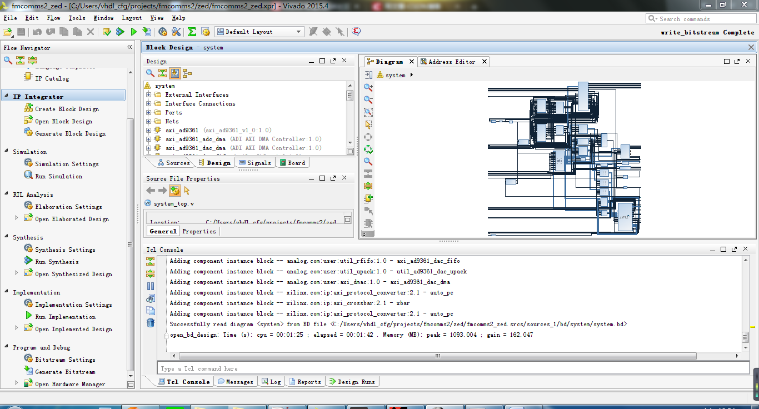Expand the Interface Connections tree node
The image size is (759, 409).
click(149, 104)
